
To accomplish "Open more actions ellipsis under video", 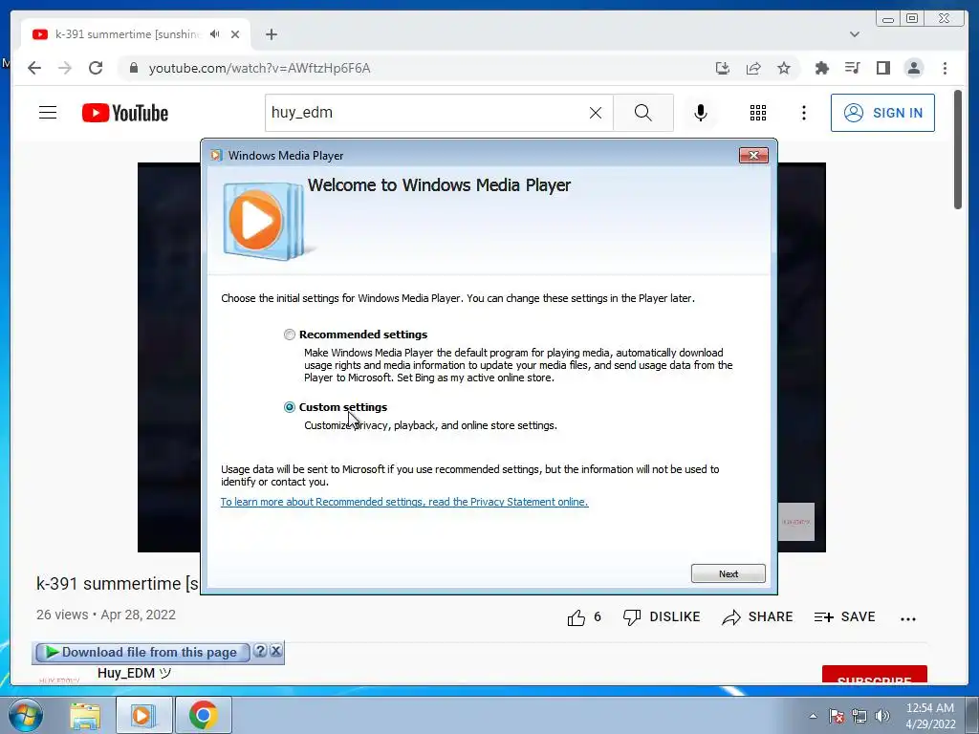I will [x=908, y=618].
